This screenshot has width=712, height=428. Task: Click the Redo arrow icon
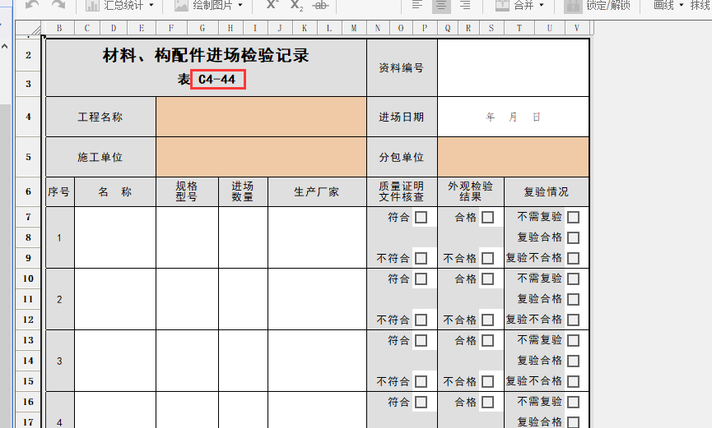pos(58,5)
